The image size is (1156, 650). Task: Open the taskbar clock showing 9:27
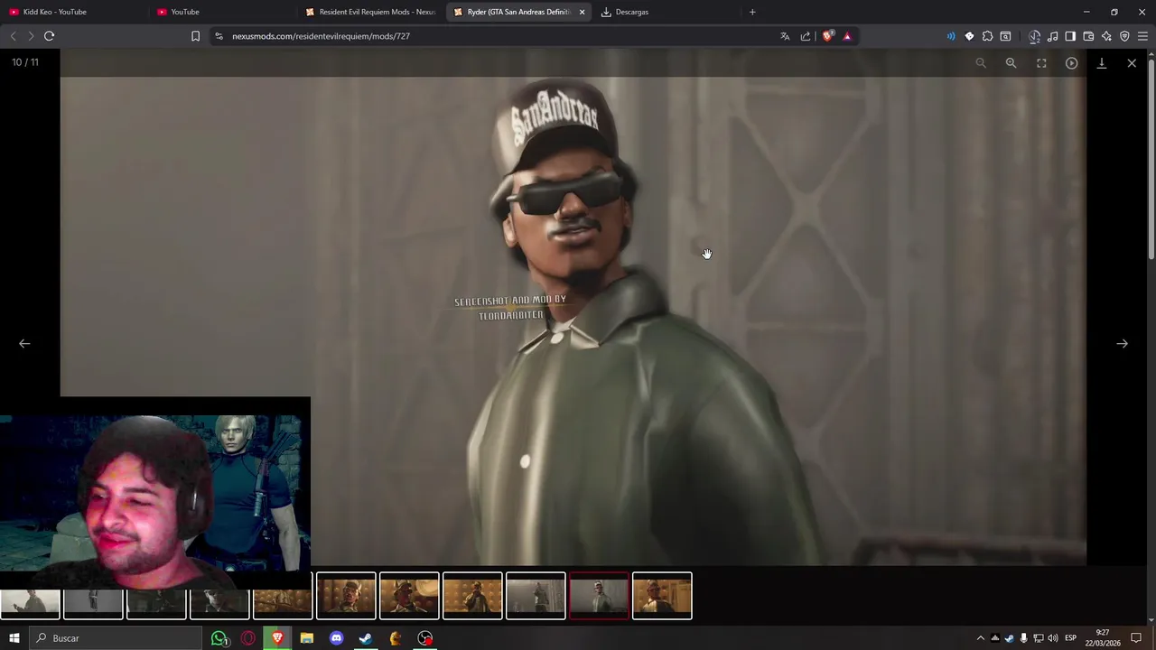click(1103, 638)
